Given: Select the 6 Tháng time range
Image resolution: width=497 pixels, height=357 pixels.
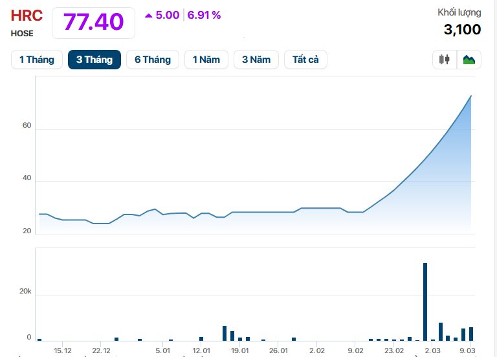Looking at the screenshot, I should click(x=153, y=60).
